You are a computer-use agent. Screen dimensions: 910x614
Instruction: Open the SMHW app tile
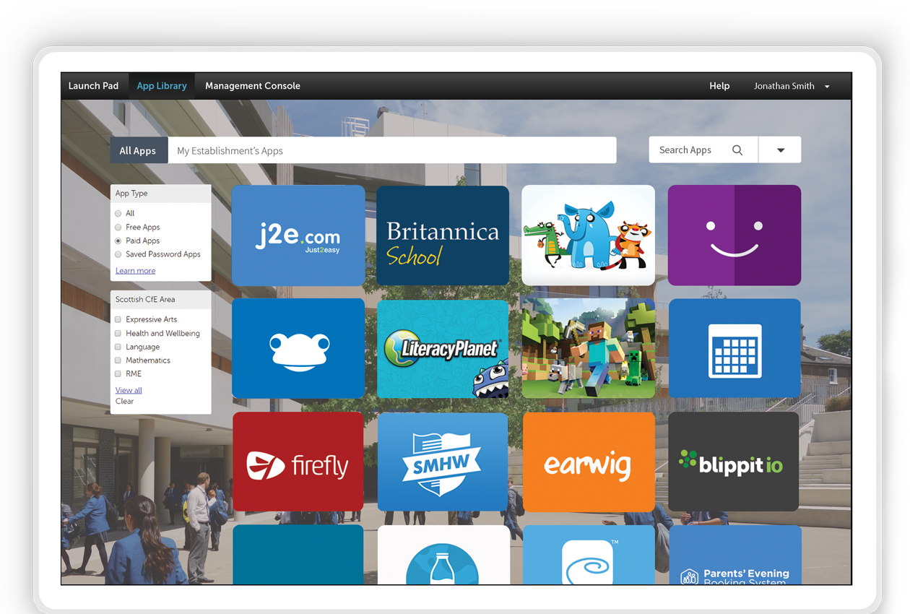(443, 462)
